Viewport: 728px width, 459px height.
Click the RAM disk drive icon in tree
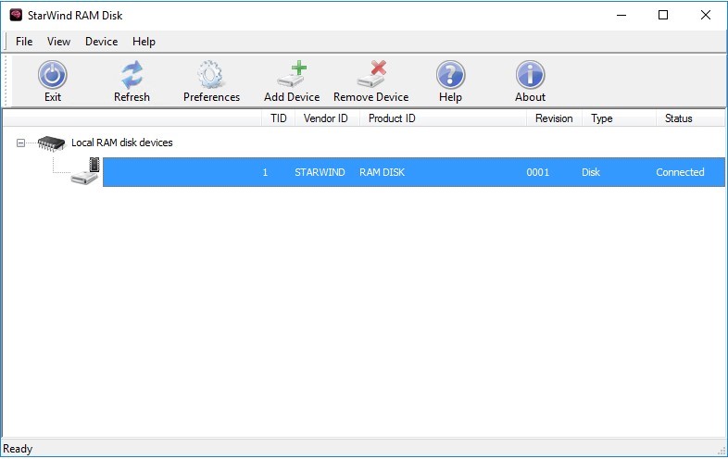point(85,172)
